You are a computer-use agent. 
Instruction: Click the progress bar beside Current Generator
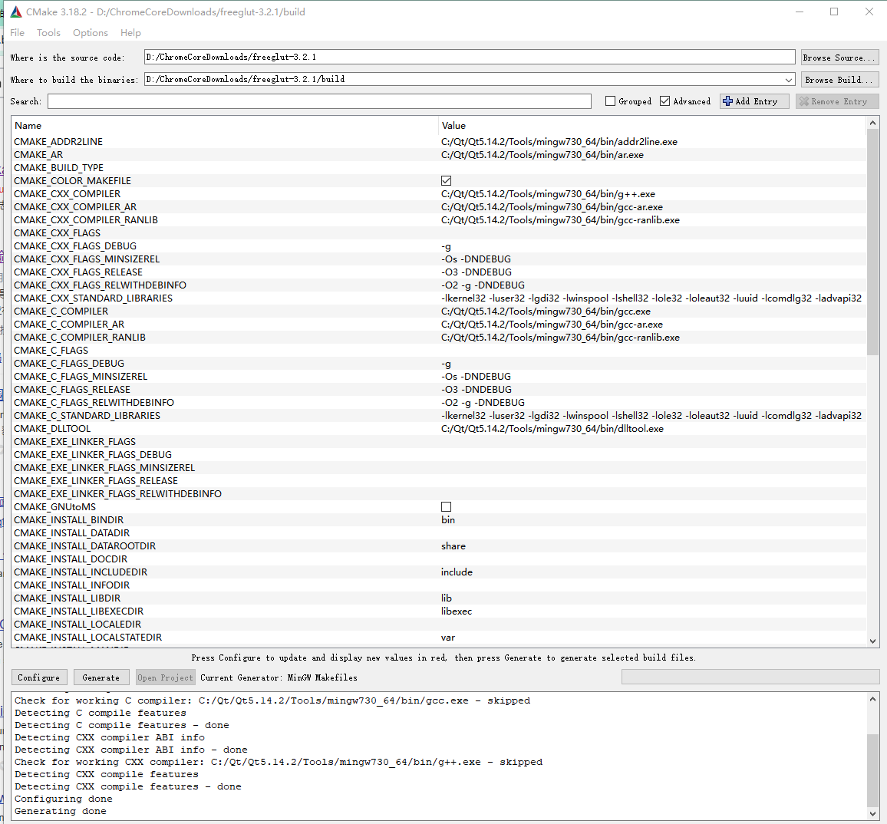point(750,677)
